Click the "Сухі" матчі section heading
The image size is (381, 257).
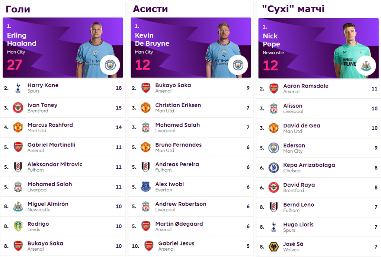point(293,9)
